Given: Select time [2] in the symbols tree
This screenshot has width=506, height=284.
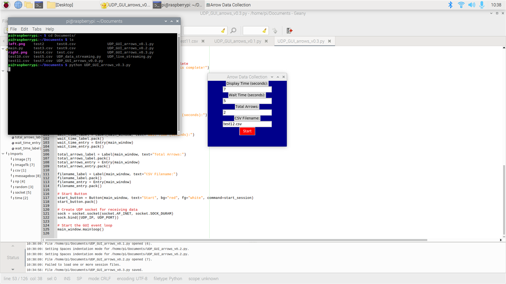Looking at the screenshot, I should pyautogui.click(x=21, y=198).
